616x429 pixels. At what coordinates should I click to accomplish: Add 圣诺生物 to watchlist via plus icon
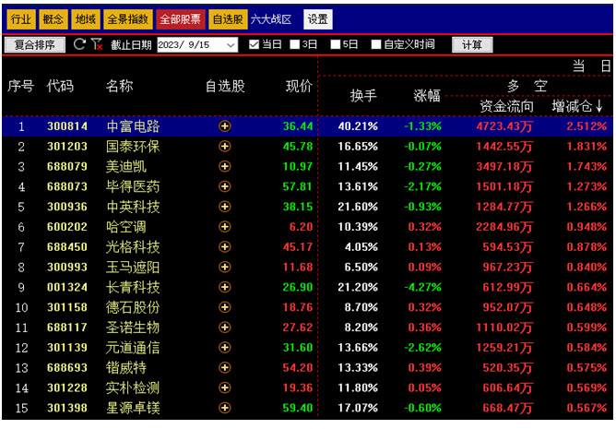tap(225, 328)
